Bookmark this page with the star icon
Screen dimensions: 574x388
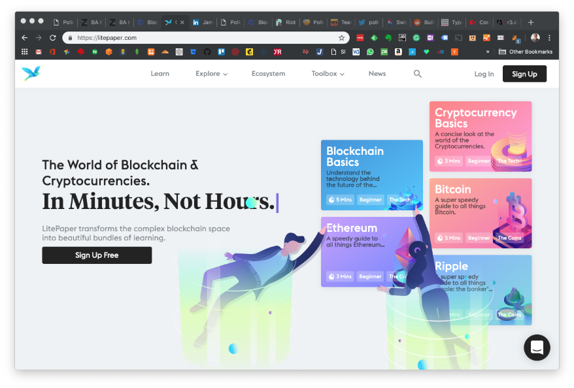point(341,38)
